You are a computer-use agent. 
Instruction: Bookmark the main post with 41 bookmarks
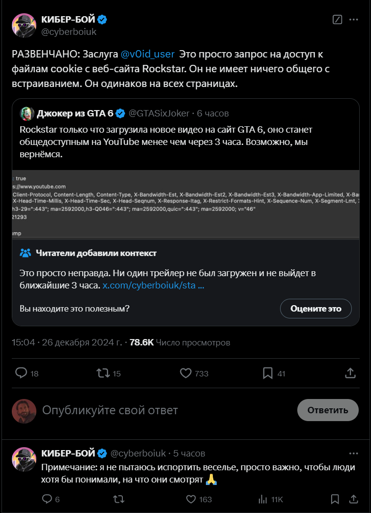pyautogui.click(x=267, y=373)
